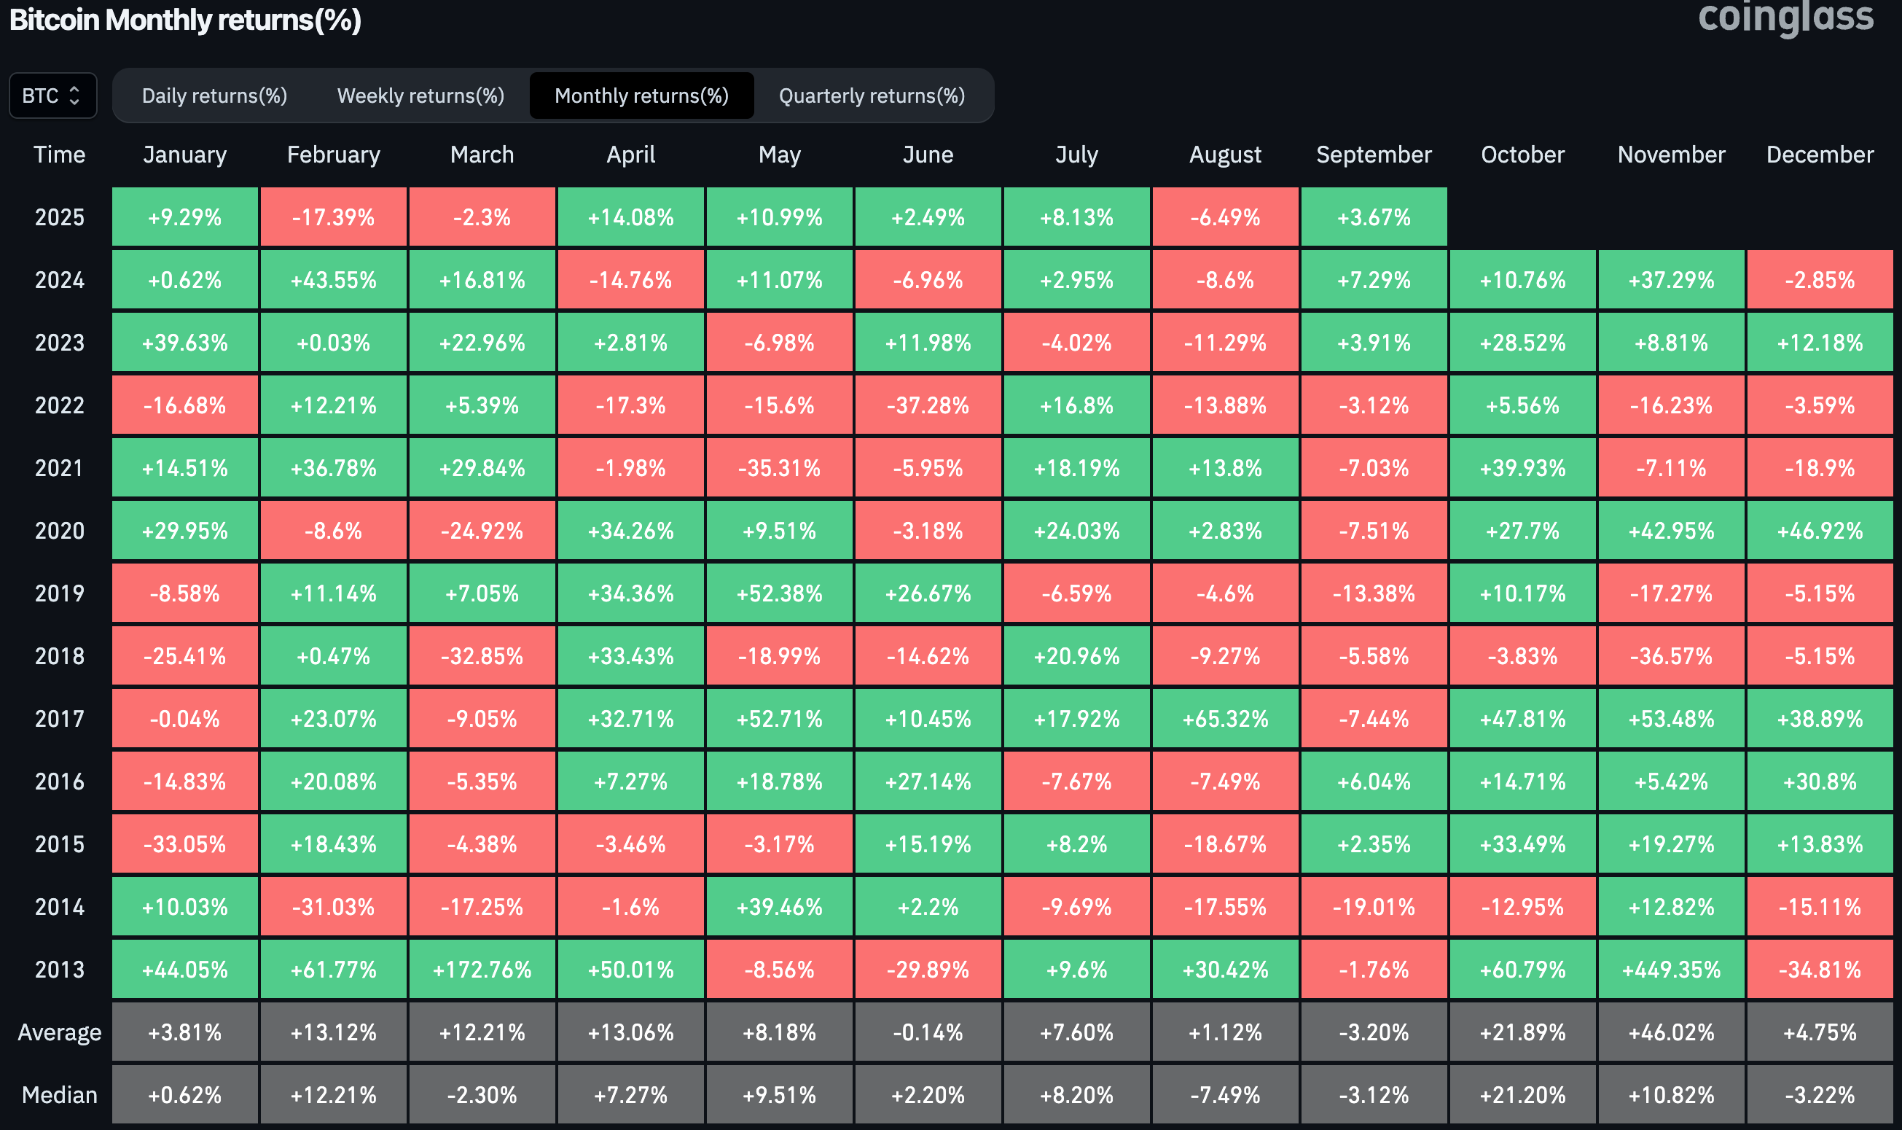The image size is (1902, 1130).
Task: Click the Average row label
Action: pos(59,1032)
